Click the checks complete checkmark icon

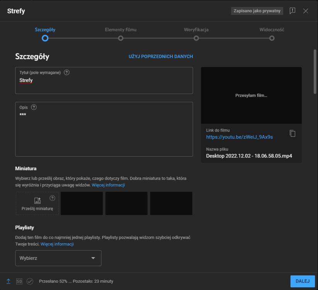coord(30,281)
